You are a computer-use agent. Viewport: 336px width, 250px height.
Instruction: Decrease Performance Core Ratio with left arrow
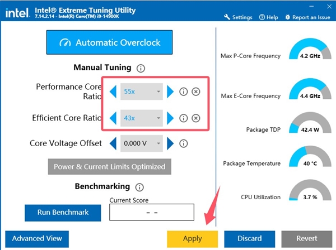(x=113, y=92)
